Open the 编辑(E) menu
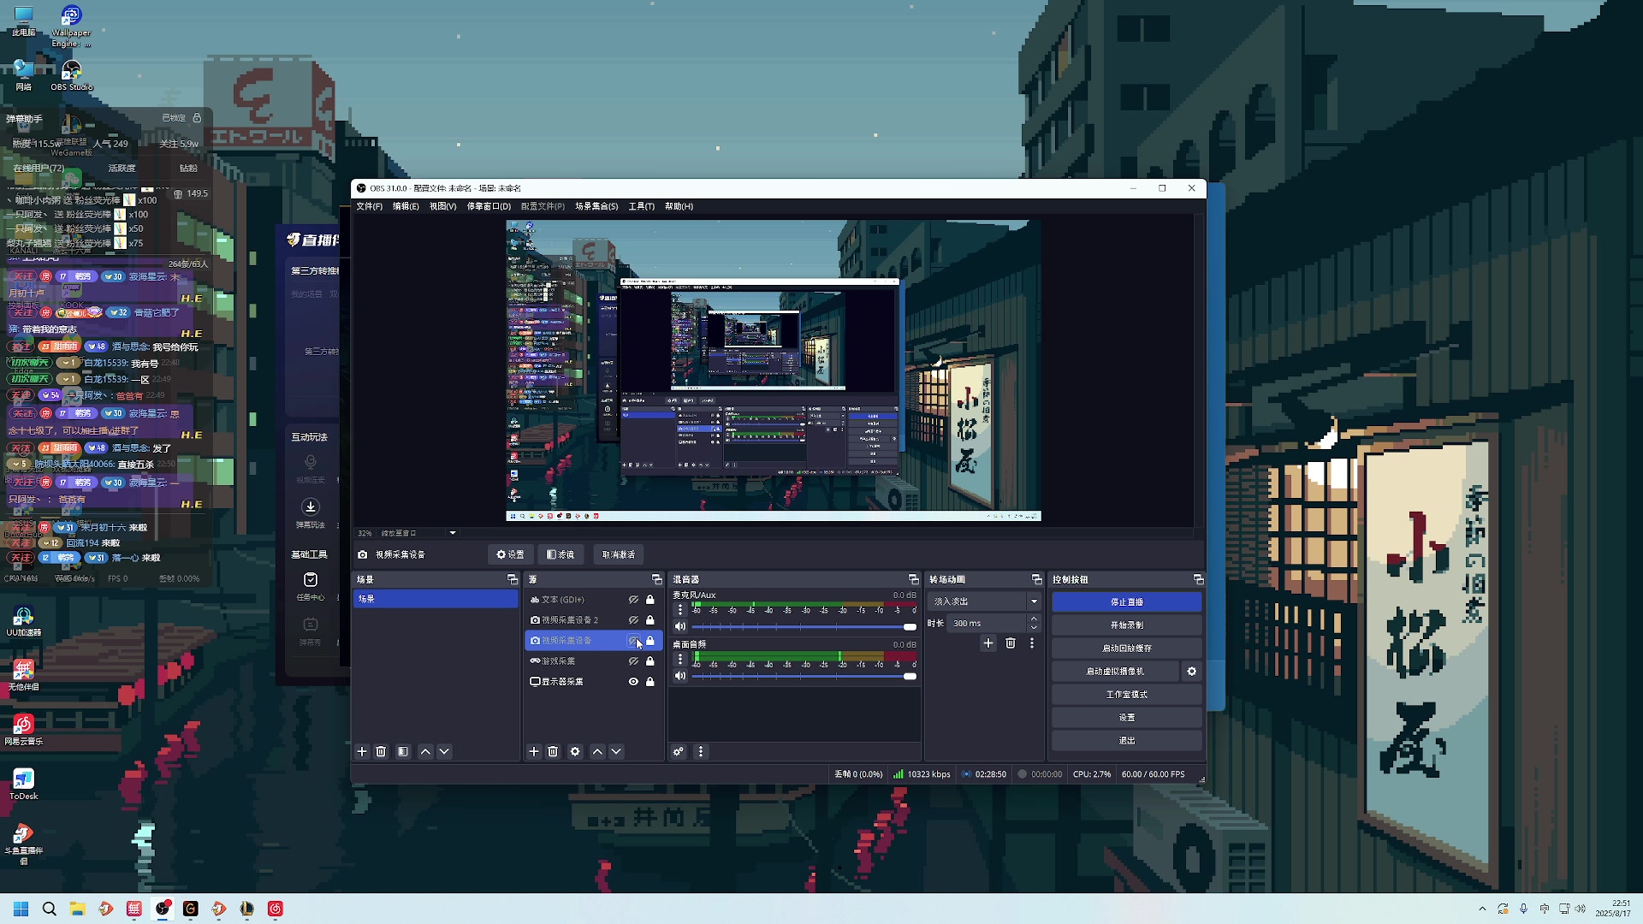This screenshot has height=924, width=1643. (x=406, y=206)
